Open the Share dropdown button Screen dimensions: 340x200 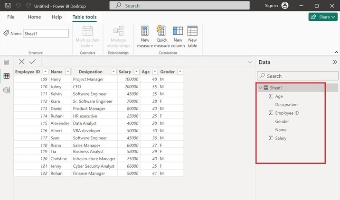click(x=323, y=17)
